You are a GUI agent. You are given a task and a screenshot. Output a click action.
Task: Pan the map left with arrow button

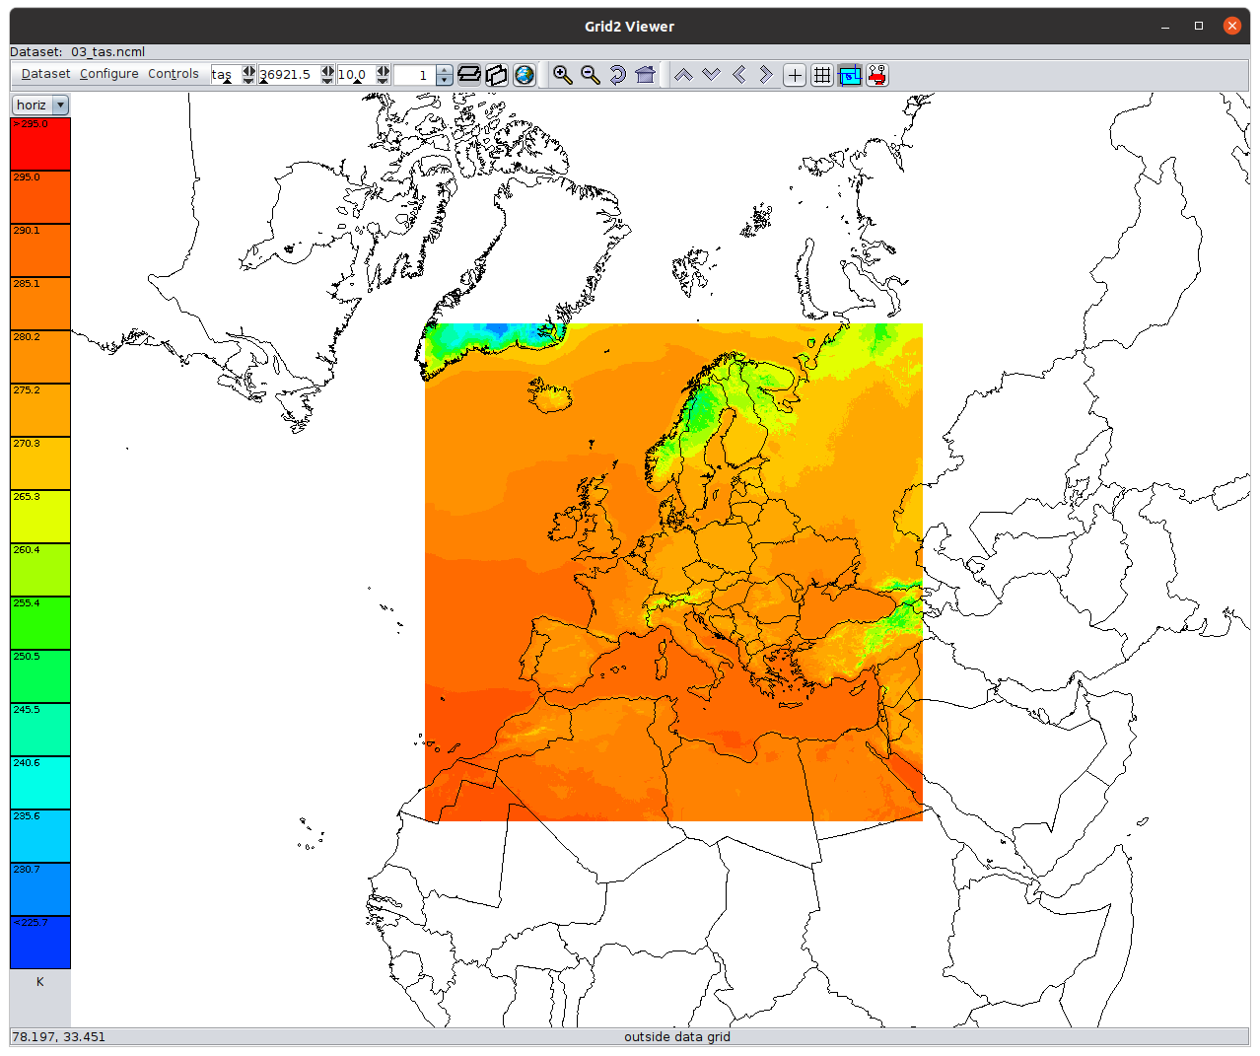pos(739,75)
